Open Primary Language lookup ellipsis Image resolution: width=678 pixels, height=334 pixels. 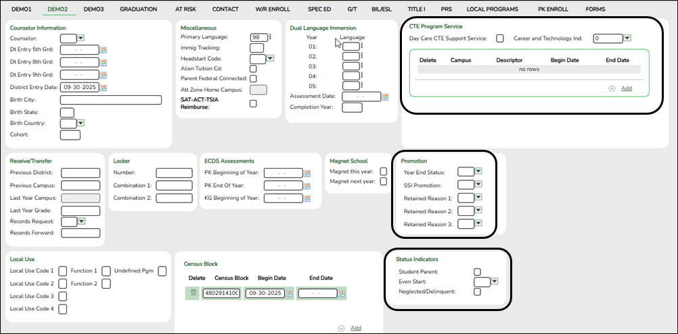tap(270, 38)
